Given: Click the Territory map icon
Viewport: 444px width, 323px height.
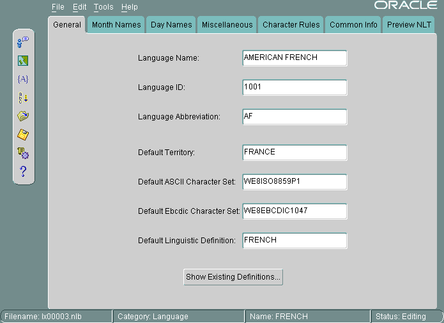Looking at the screenshot, I should [23, 61].
